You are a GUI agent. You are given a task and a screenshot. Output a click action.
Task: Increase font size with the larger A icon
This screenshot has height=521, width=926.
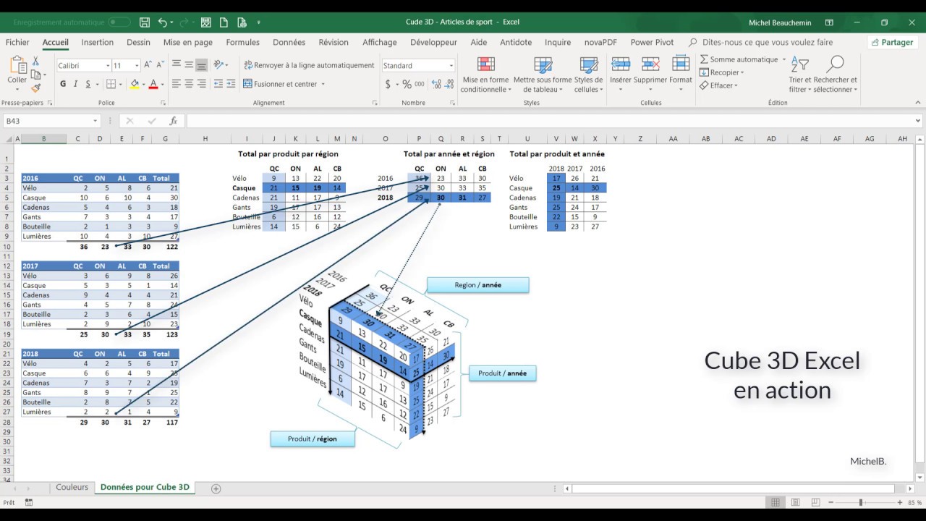[x=148, y=65]
